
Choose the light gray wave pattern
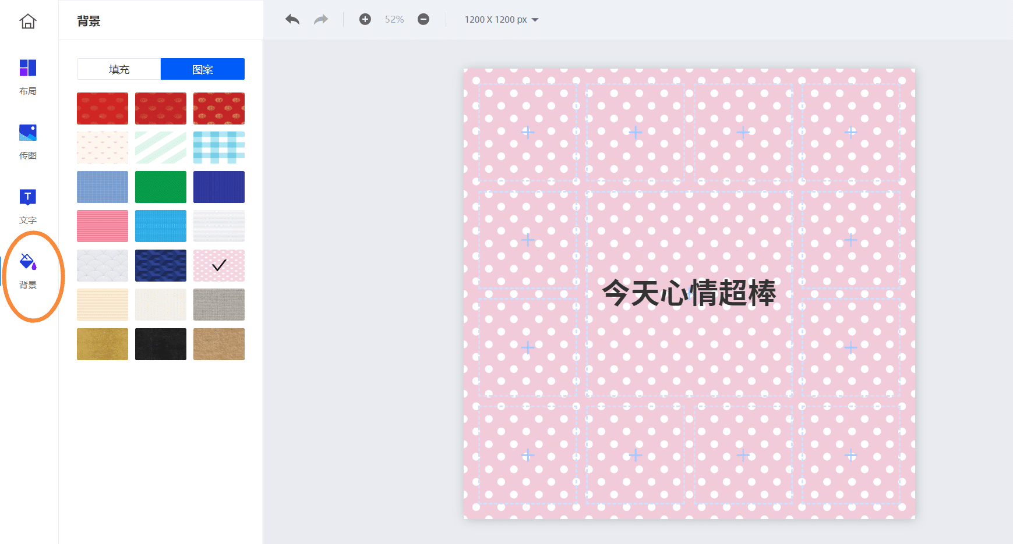point(103,265)
